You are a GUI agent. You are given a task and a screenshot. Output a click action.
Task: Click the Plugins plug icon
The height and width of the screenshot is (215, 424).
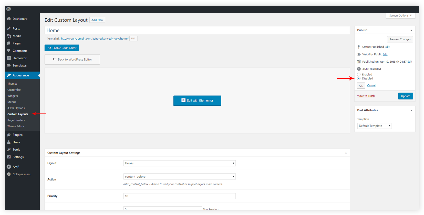click(x=9, y=135)
